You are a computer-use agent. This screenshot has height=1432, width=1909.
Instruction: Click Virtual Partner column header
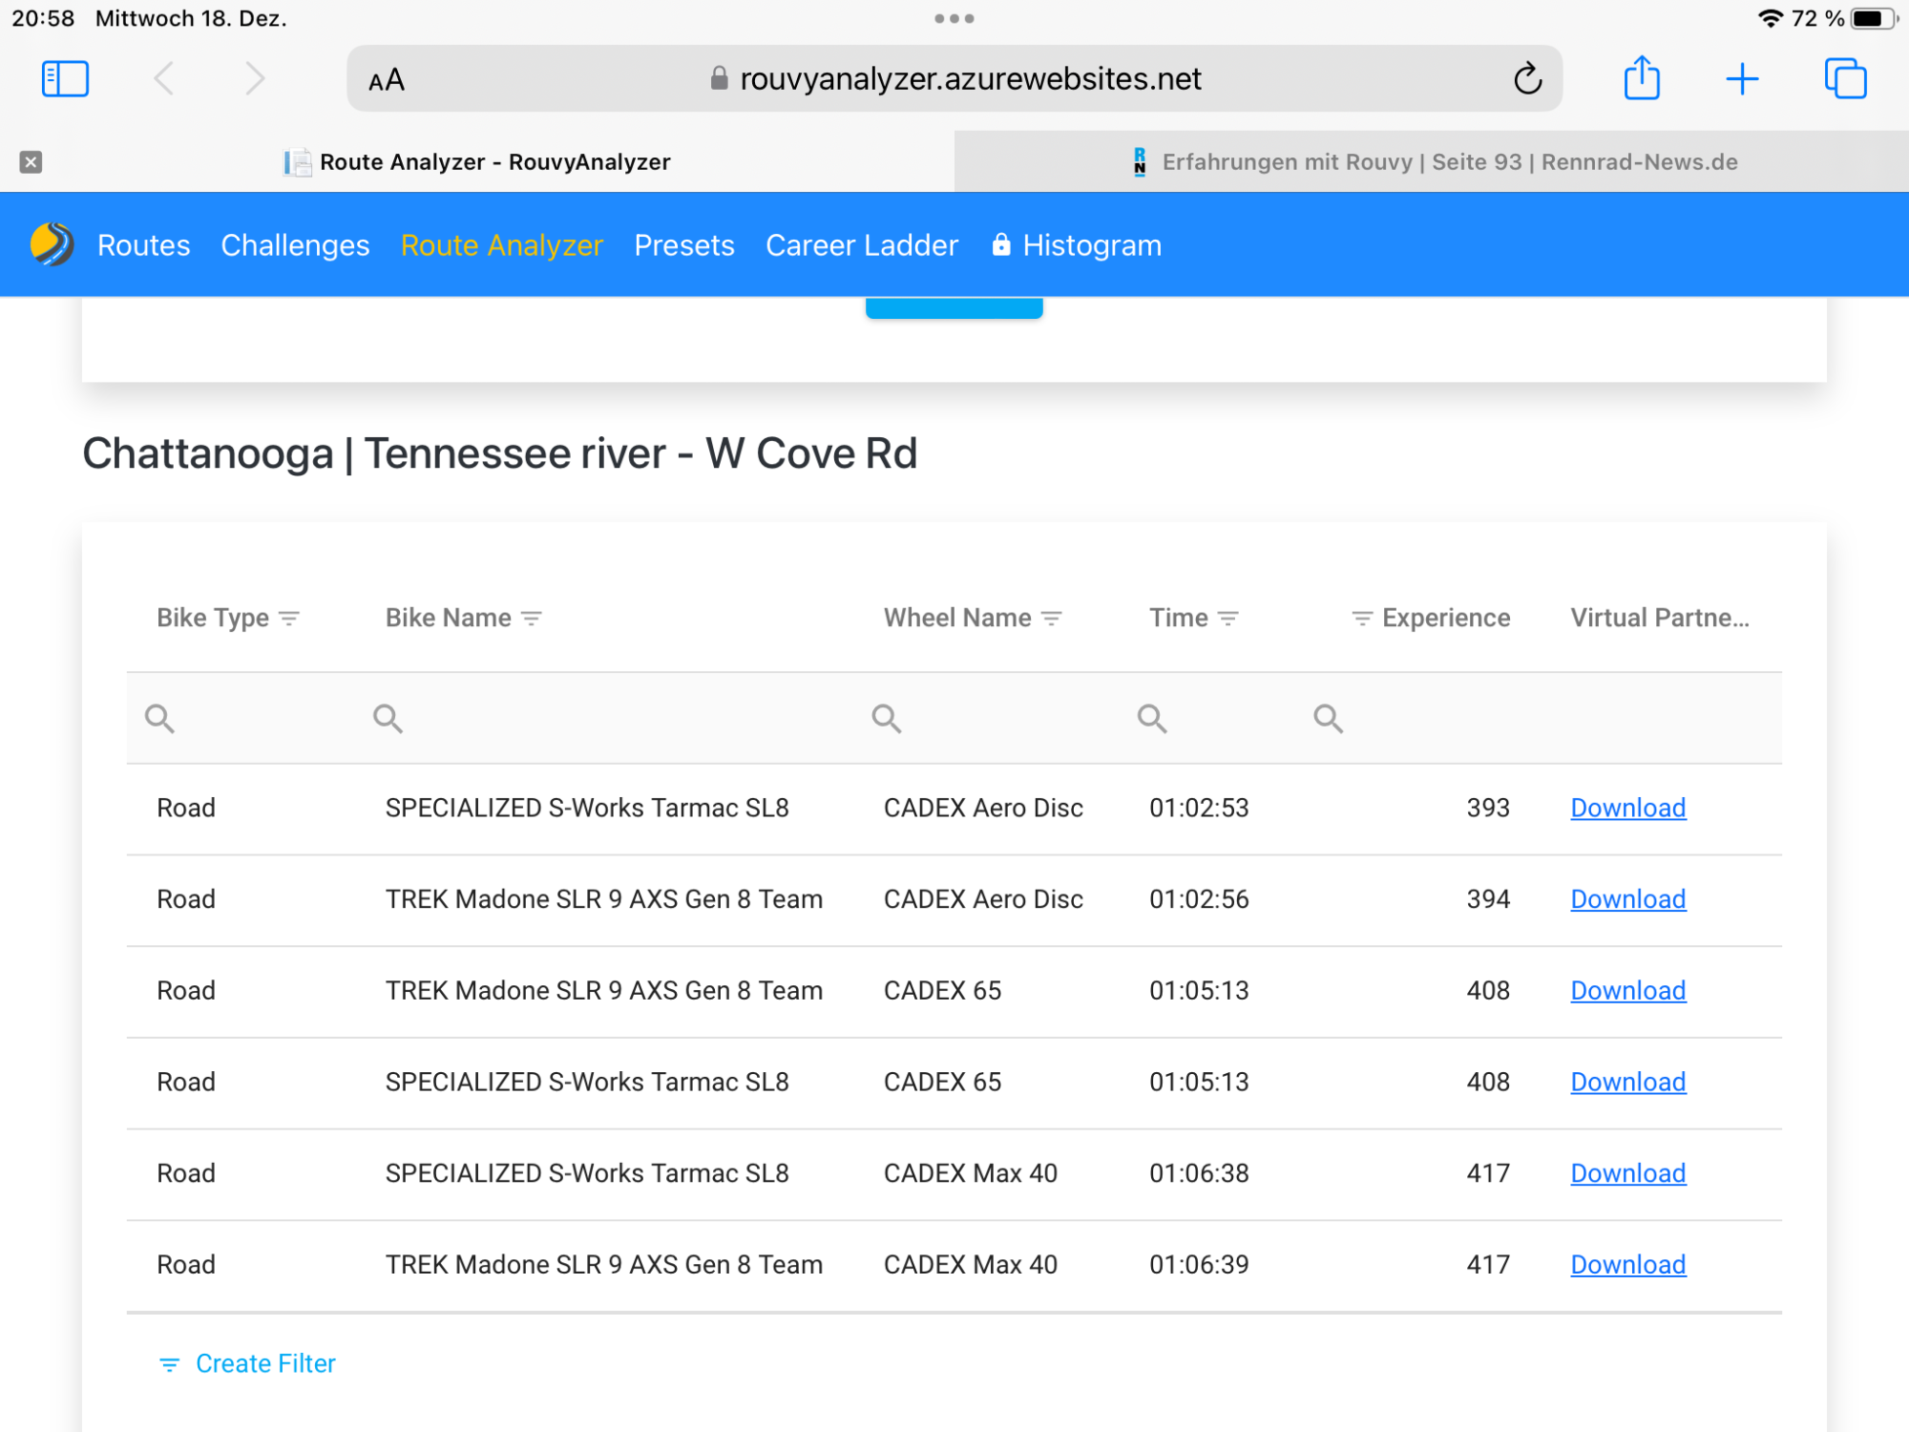[1660, 618]
